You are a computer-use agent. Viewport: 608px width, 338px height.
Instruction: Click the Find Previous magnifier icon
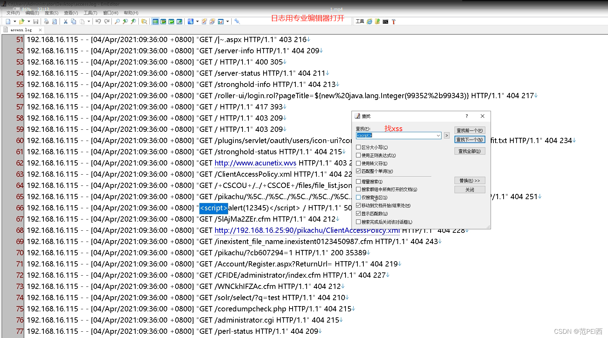(125, 21)
